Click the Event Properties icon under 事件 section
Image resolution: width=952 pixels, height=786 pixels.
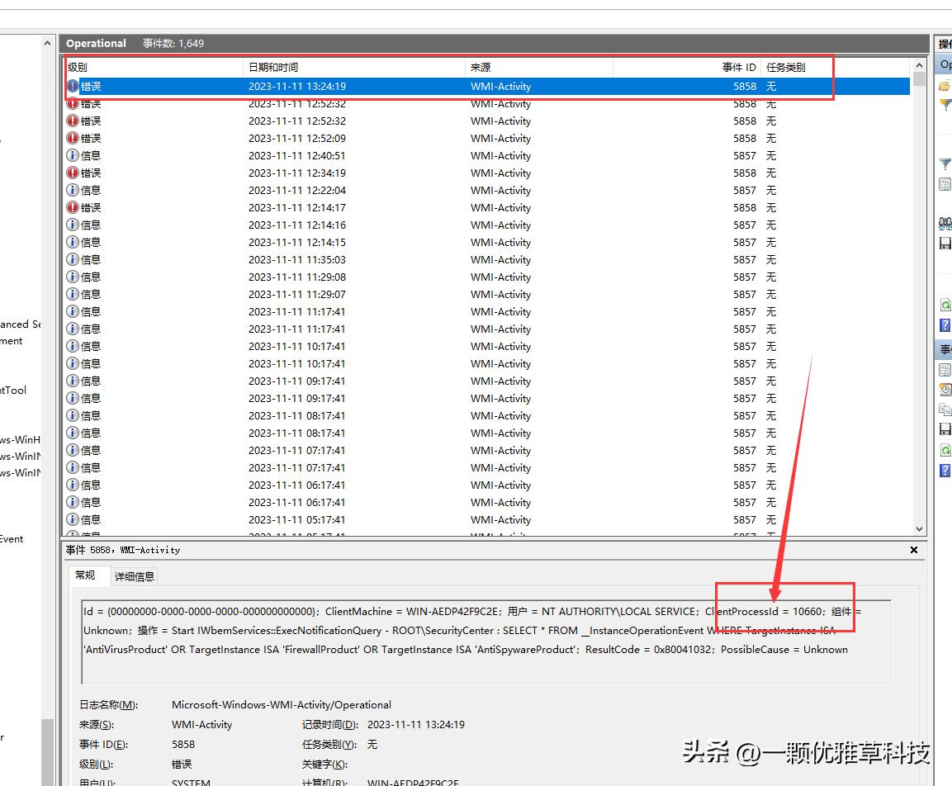[945, 369]
